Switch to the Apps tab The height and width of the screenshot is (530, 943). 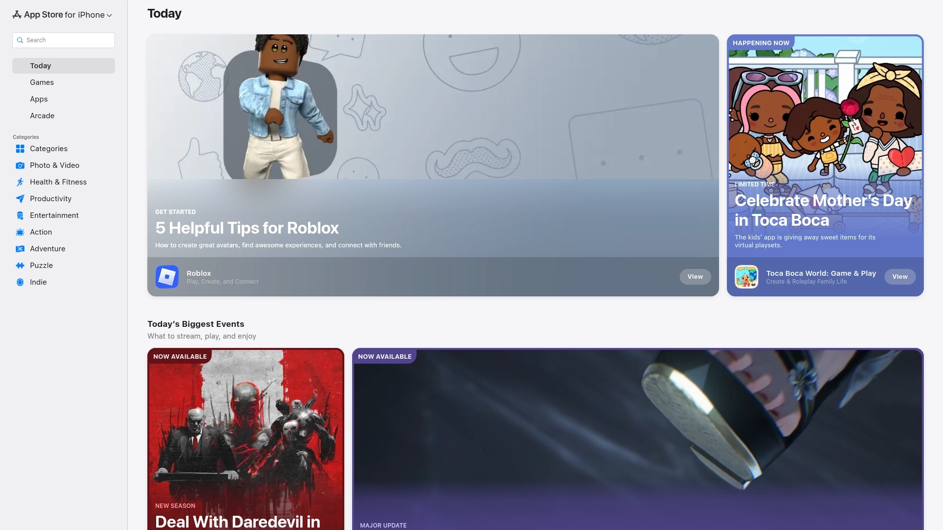(63, 99)
